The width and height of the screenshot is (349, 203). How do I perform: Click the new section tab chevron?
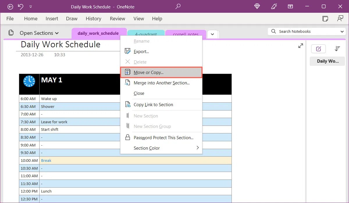(213, 34)
